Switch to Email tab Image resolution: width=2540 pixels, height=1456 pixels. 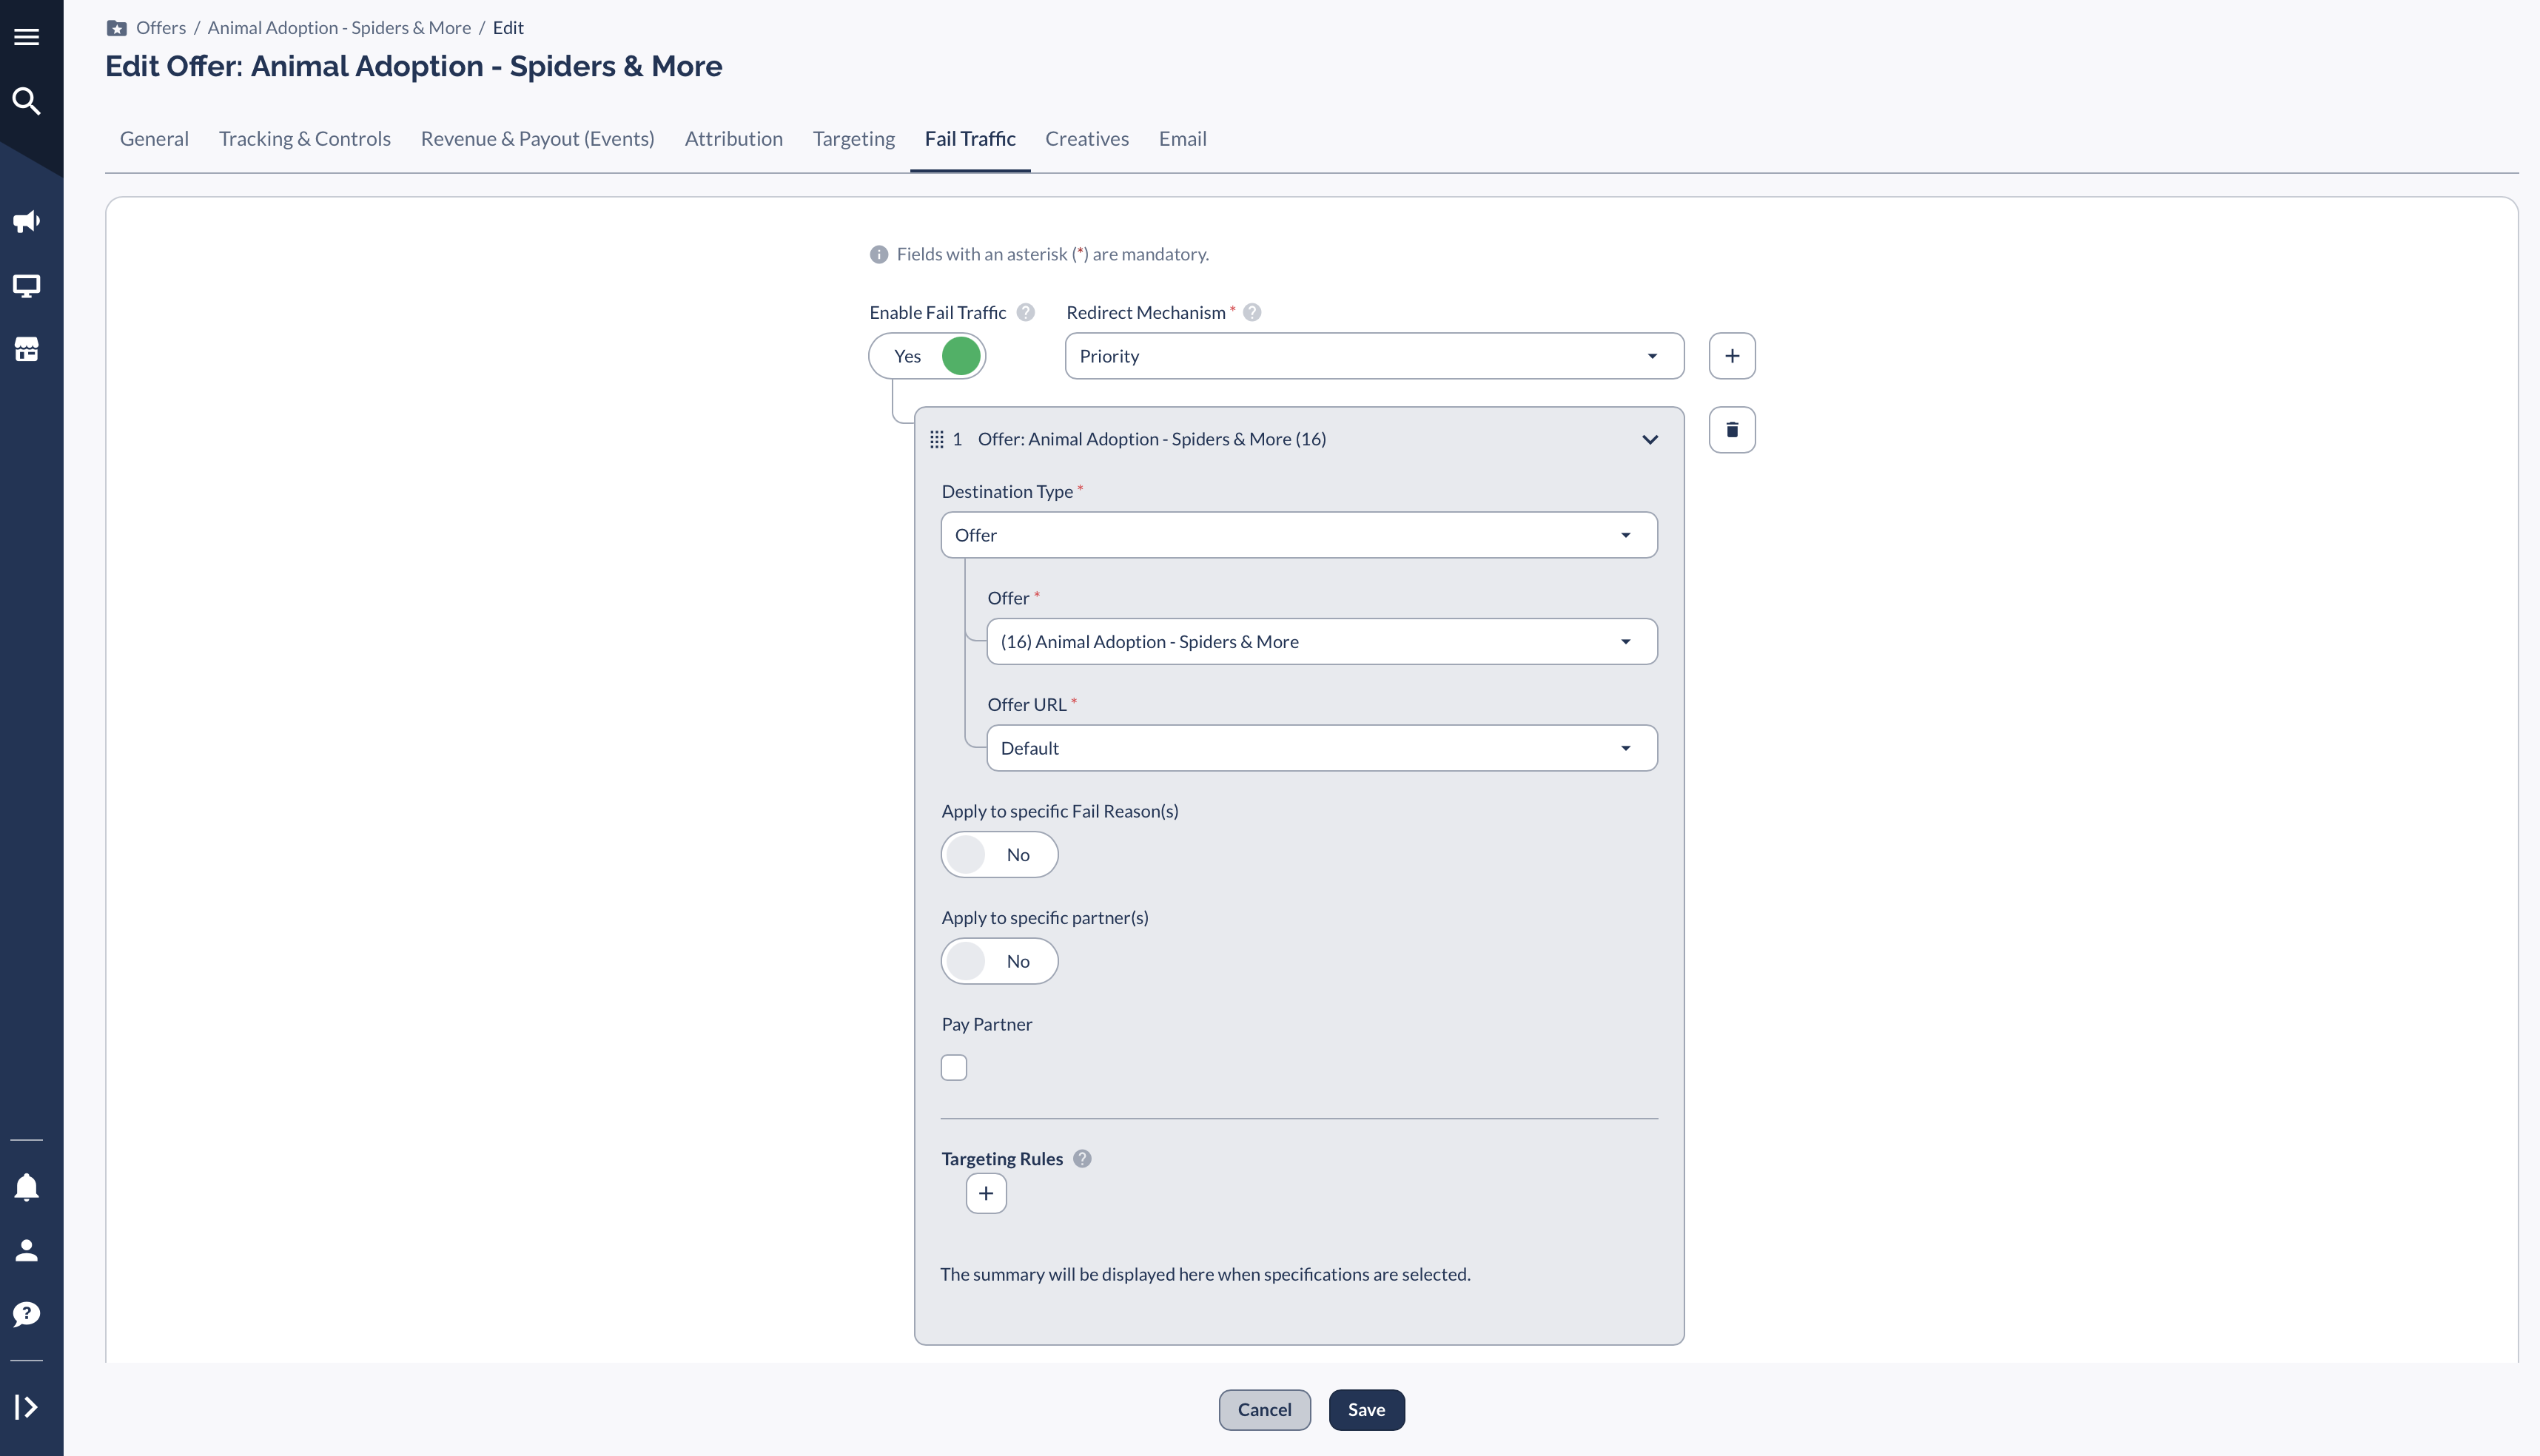[x=1183, y=139]
